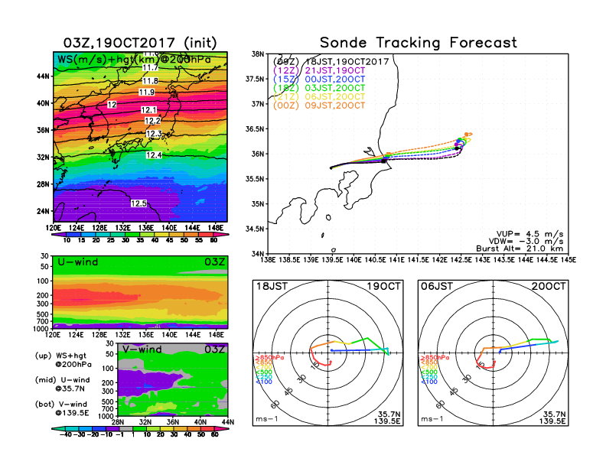Select legend entry '(09Z) 18JST,19OCT2017'
This screenshot has height=468, width=606.
[x=331, y=62]
